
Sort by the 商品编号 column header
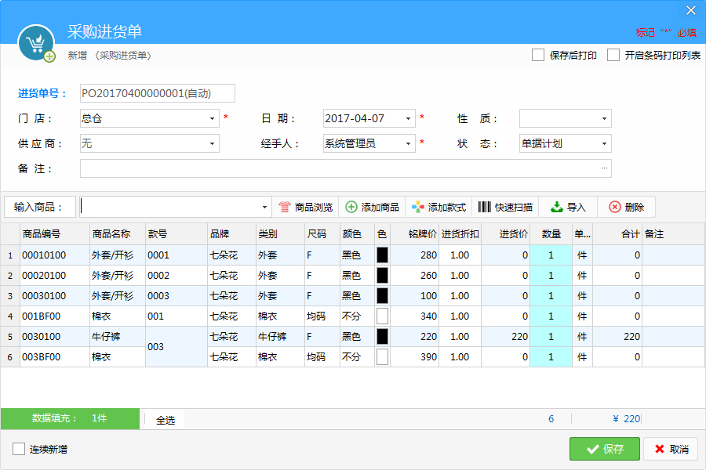[55, 234]
